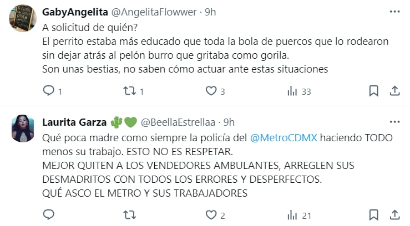410x226 pixels.
Task: Open more options on Laurita Garza's tweet
Action: 394,122
